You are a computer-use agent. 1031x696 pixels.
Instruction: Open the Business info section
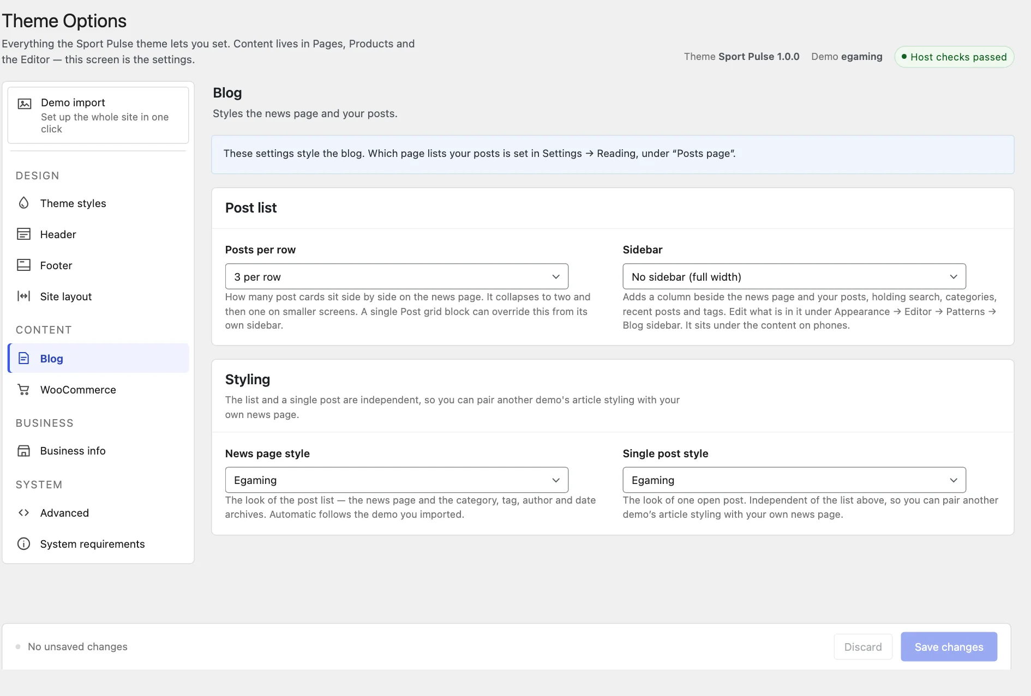[x=98, y=451]
